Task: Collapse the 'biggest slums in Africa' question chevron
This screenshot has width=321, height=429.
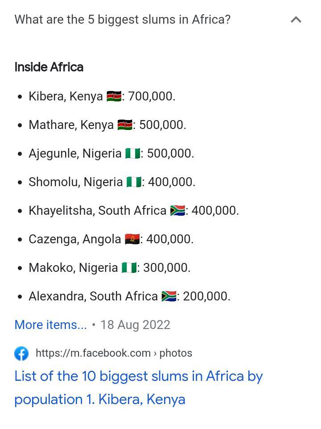Action: (296, 20)
